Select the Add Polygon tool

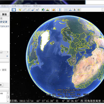click(x=24, y=10)
